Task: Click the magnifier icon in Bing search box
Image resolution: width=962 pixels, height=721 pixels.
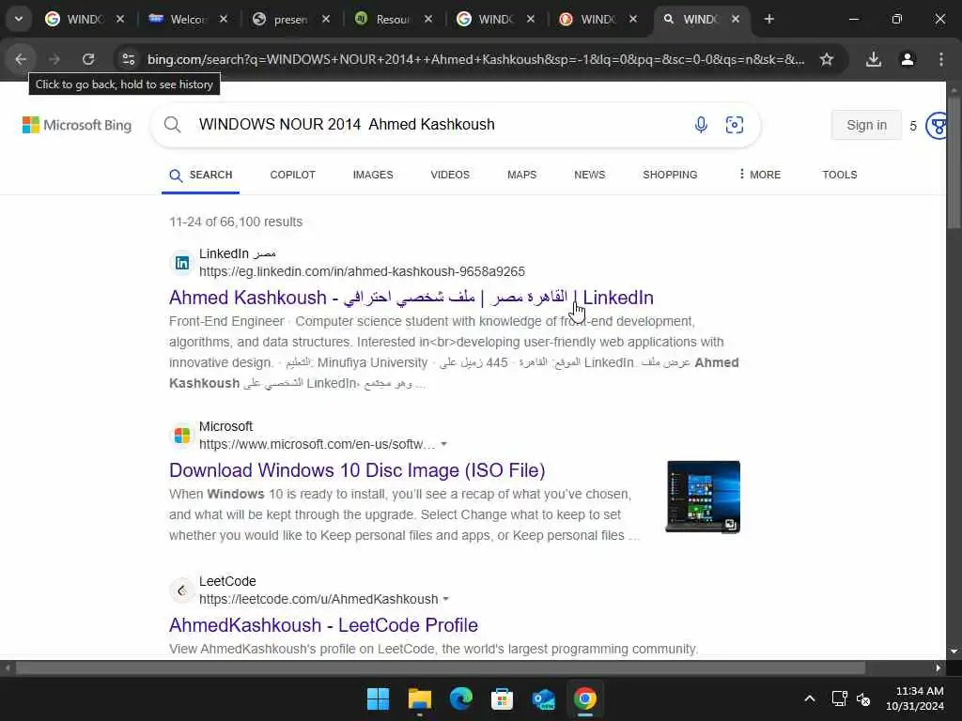Action: [173, 125]
